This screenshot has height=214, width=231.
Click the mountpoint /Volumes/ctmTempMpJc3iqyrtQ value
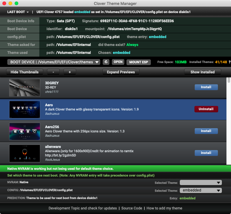[134, 29]
